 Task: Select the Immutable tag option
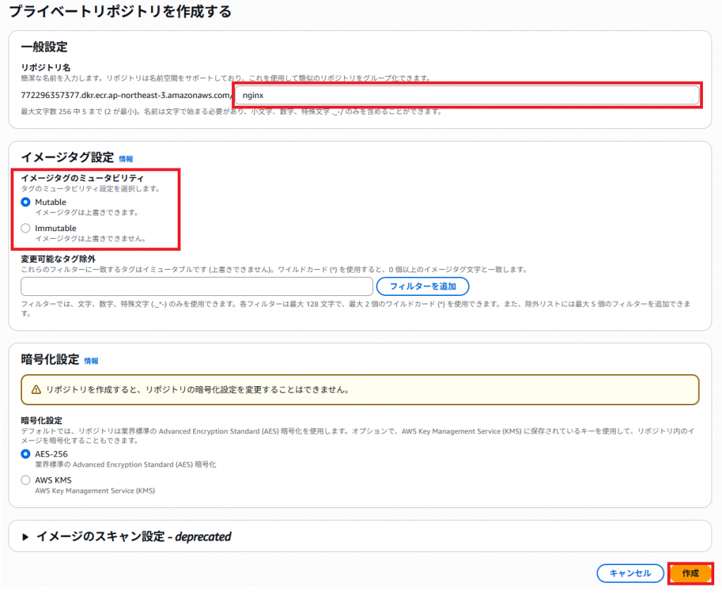[26, 228]
